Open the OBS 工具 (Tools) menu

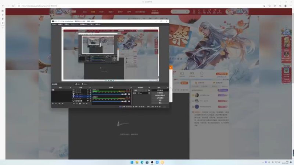click(91, 24)
